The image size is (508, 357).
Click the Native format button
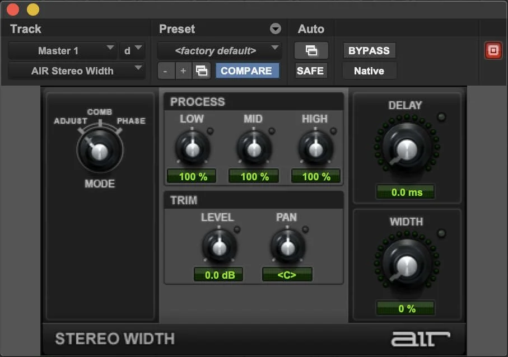(369, 71)
